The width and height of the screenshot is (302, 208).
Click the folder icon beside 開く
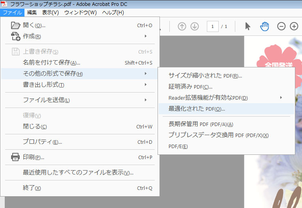point(15,26)
